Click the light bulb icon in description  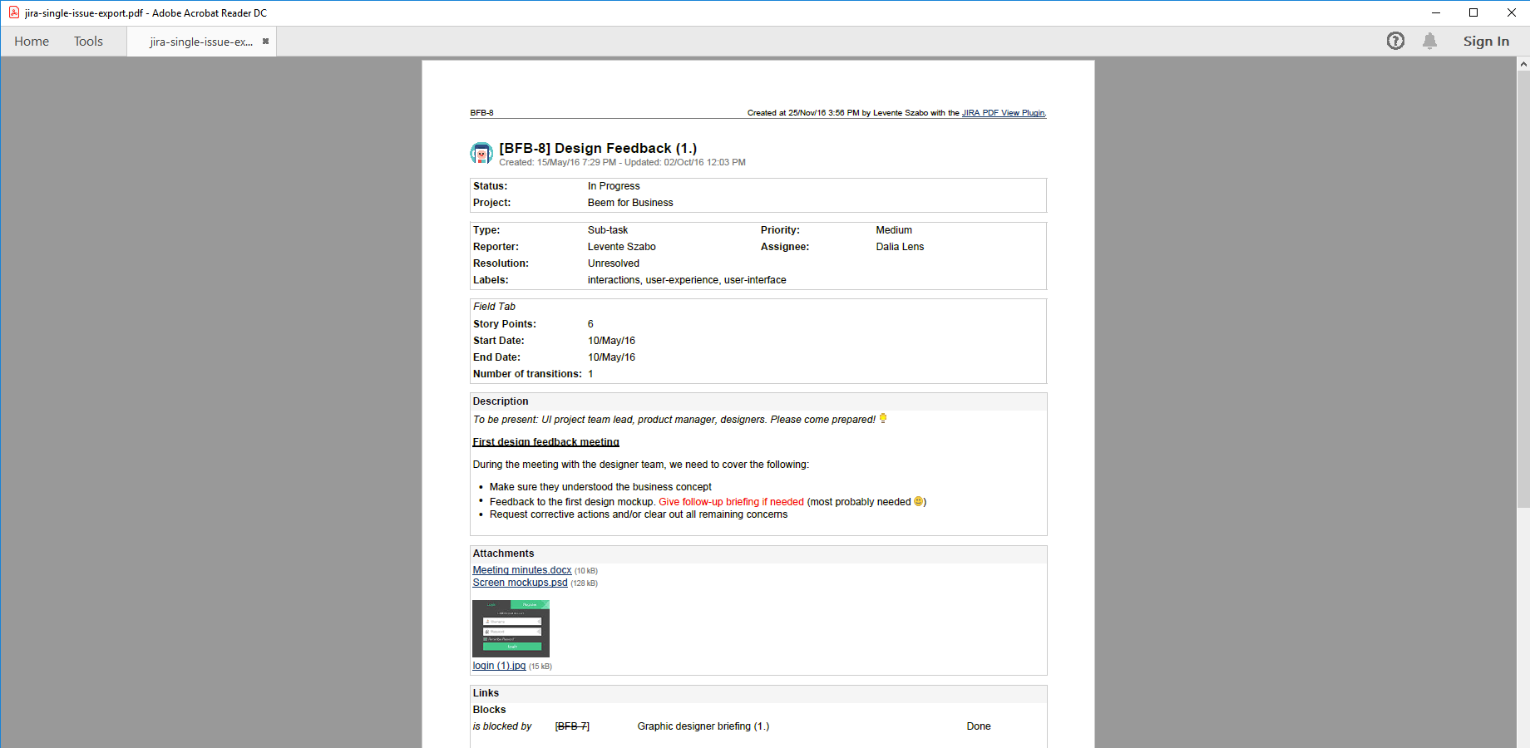(883, 419)
